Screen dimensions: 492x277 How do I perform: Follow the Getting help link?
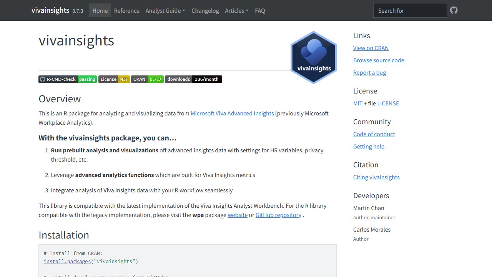click(x=369, y=147)
